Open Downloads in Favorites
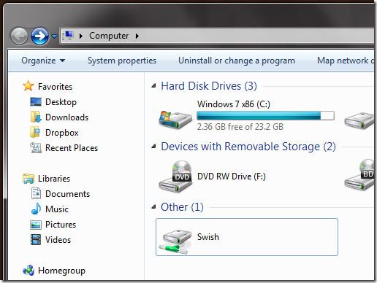Screen dimensions: 377x283 66,117
